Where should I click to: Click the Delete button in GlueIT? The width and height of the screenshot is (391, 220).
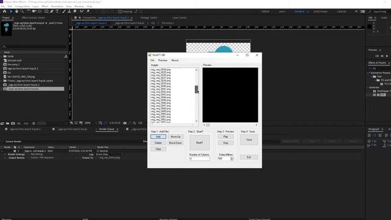158,143
